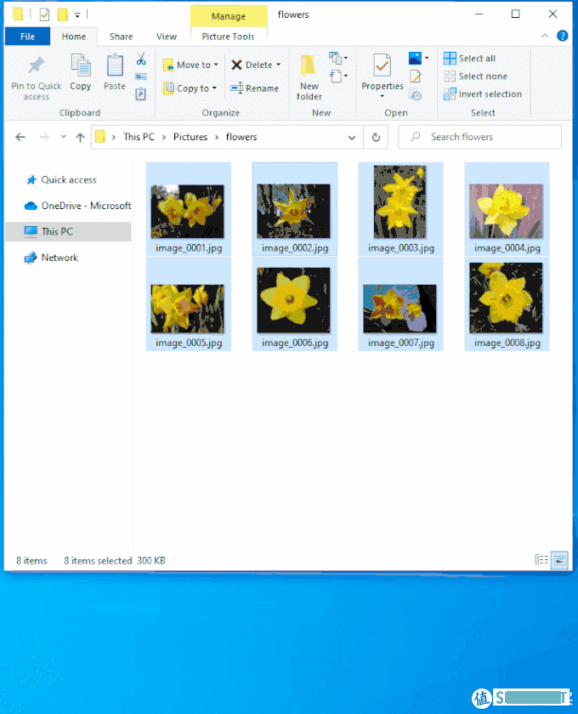Expand Move to dropdown
578x714 pixels.
[x=216, y=65]
